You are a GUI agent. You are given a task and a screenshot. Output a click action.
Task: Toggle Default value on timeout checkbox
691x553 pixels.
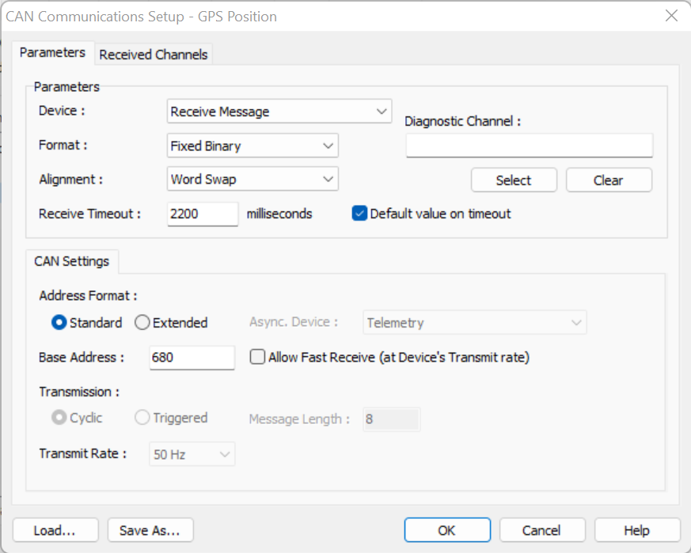point(359,214)
